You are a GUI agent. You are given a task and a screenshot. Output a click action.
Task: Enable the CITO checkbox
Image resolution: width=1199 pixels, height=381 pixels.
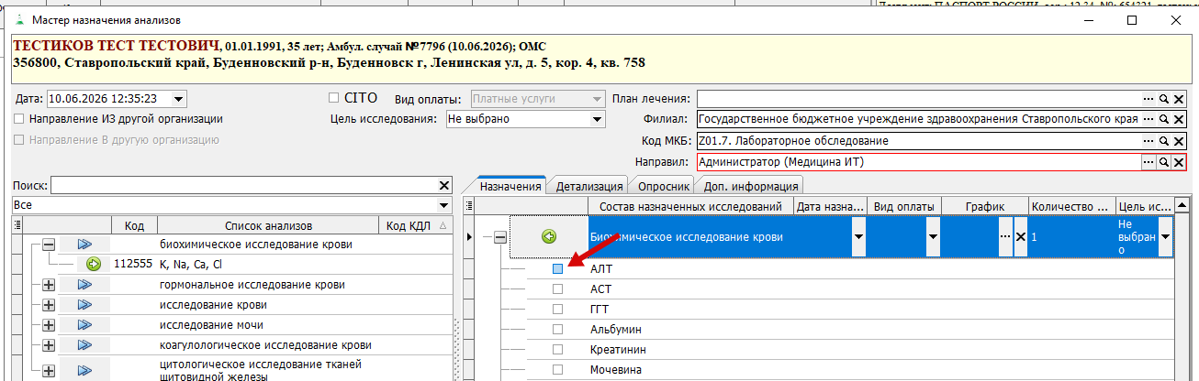(335, 97)
